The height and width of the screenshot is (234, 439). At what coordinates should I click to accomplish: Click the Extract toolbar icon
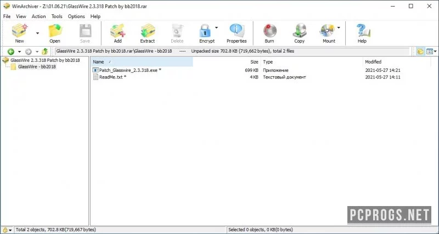click(148, 31)
